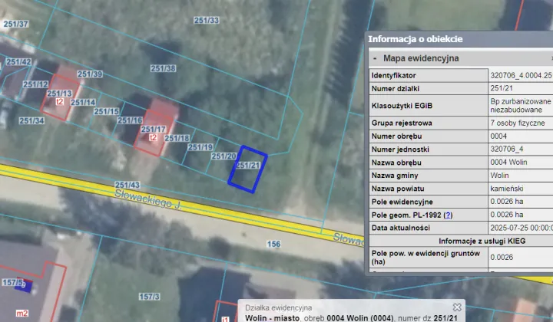Screen dimensions: 553x322
Task: Click the Bp zurbanizowane niezabudowane value
Action: click(521, 106)
